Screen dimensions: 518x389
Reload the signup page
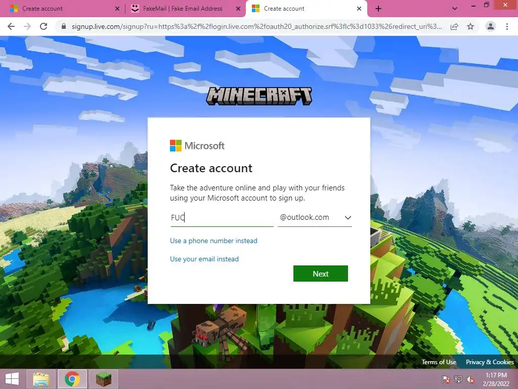(44, 26)
